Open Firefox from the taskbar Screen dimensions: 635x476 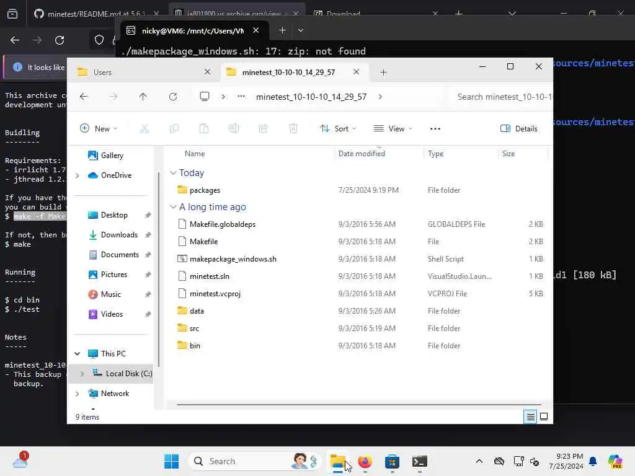tap(365, 461)
